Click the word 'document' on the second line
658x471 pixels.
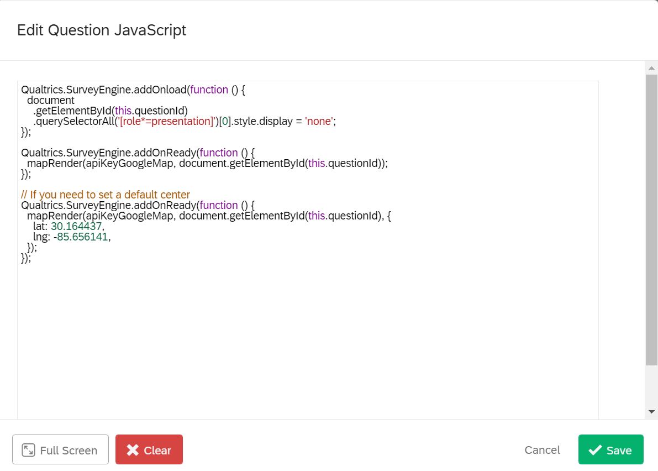(51, 100)
